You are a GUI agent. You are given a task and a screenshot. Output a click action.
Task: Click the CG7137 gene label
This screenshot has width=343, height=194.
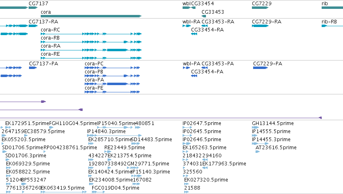point(38,4)
